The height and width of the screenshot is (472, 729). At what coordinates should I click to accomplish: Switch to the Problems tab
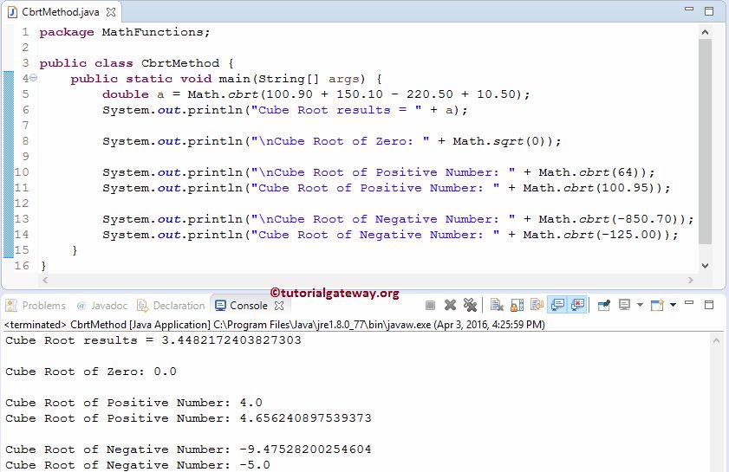tap(36, 305)
